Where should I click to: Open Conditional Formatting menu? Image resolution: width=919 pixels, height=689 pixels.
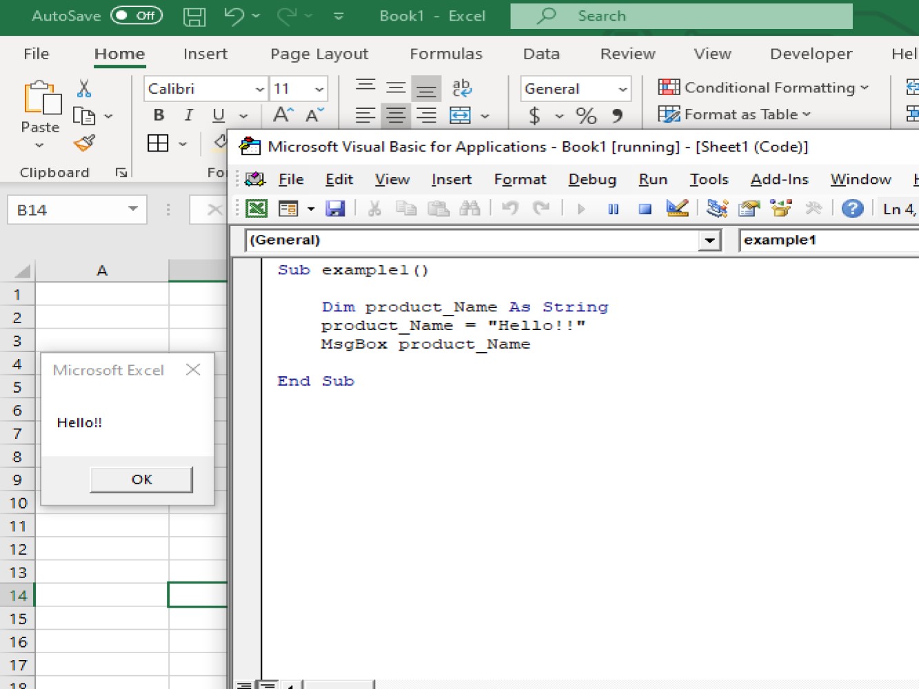pos(763,88)
